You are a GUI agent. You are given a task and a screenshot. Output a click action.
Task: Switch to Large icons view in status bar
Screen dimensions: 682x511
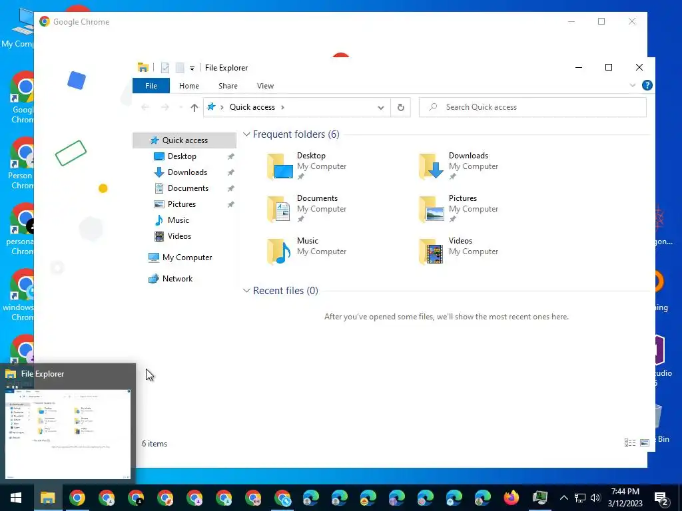(645, 442)
